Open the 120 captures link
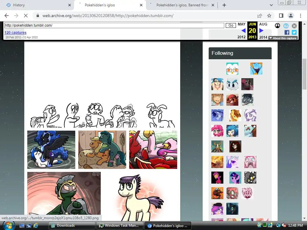This screenshot has width=307, height=230. point(16,32)
